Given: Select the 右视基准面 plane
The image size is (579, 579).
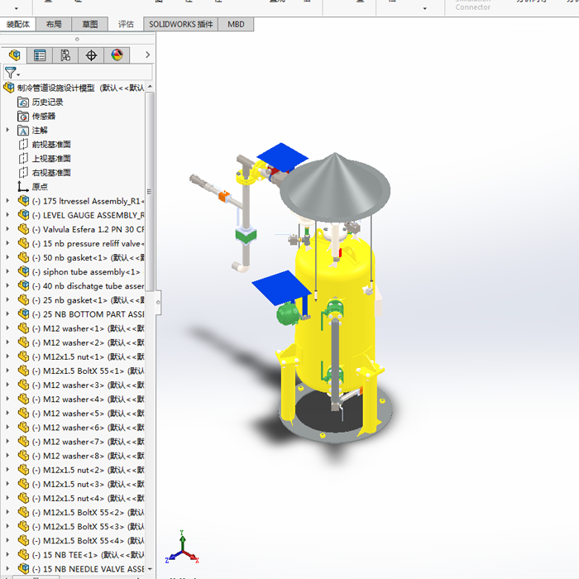Looking at the screenshot, I should click(x=51, y=173).
